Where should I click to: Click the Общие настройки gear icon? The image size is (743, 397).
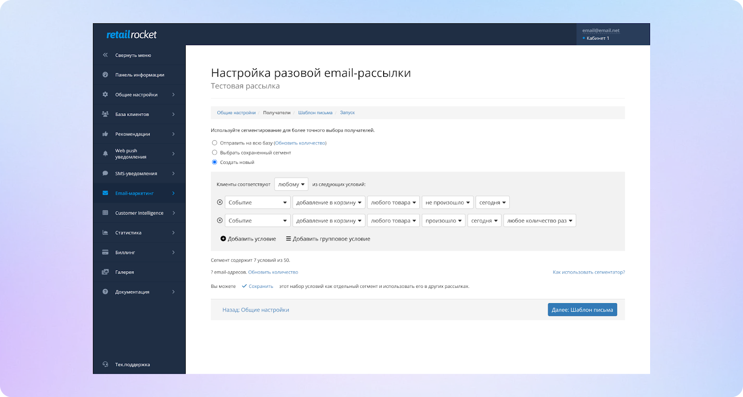click(x=105, y=94)
